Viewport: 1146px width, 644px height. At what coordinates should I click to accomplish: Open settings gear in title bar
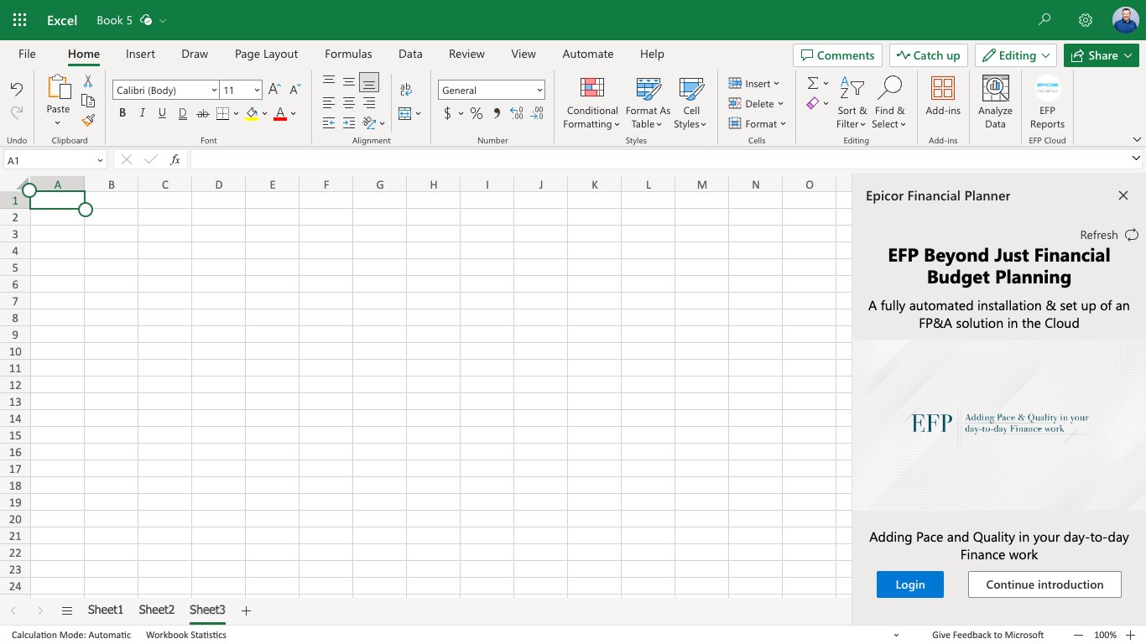(x=1086, y=20)
